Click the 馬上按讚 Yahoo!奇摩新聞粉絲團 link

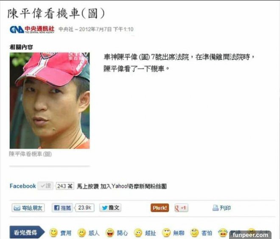click(122, 186)
